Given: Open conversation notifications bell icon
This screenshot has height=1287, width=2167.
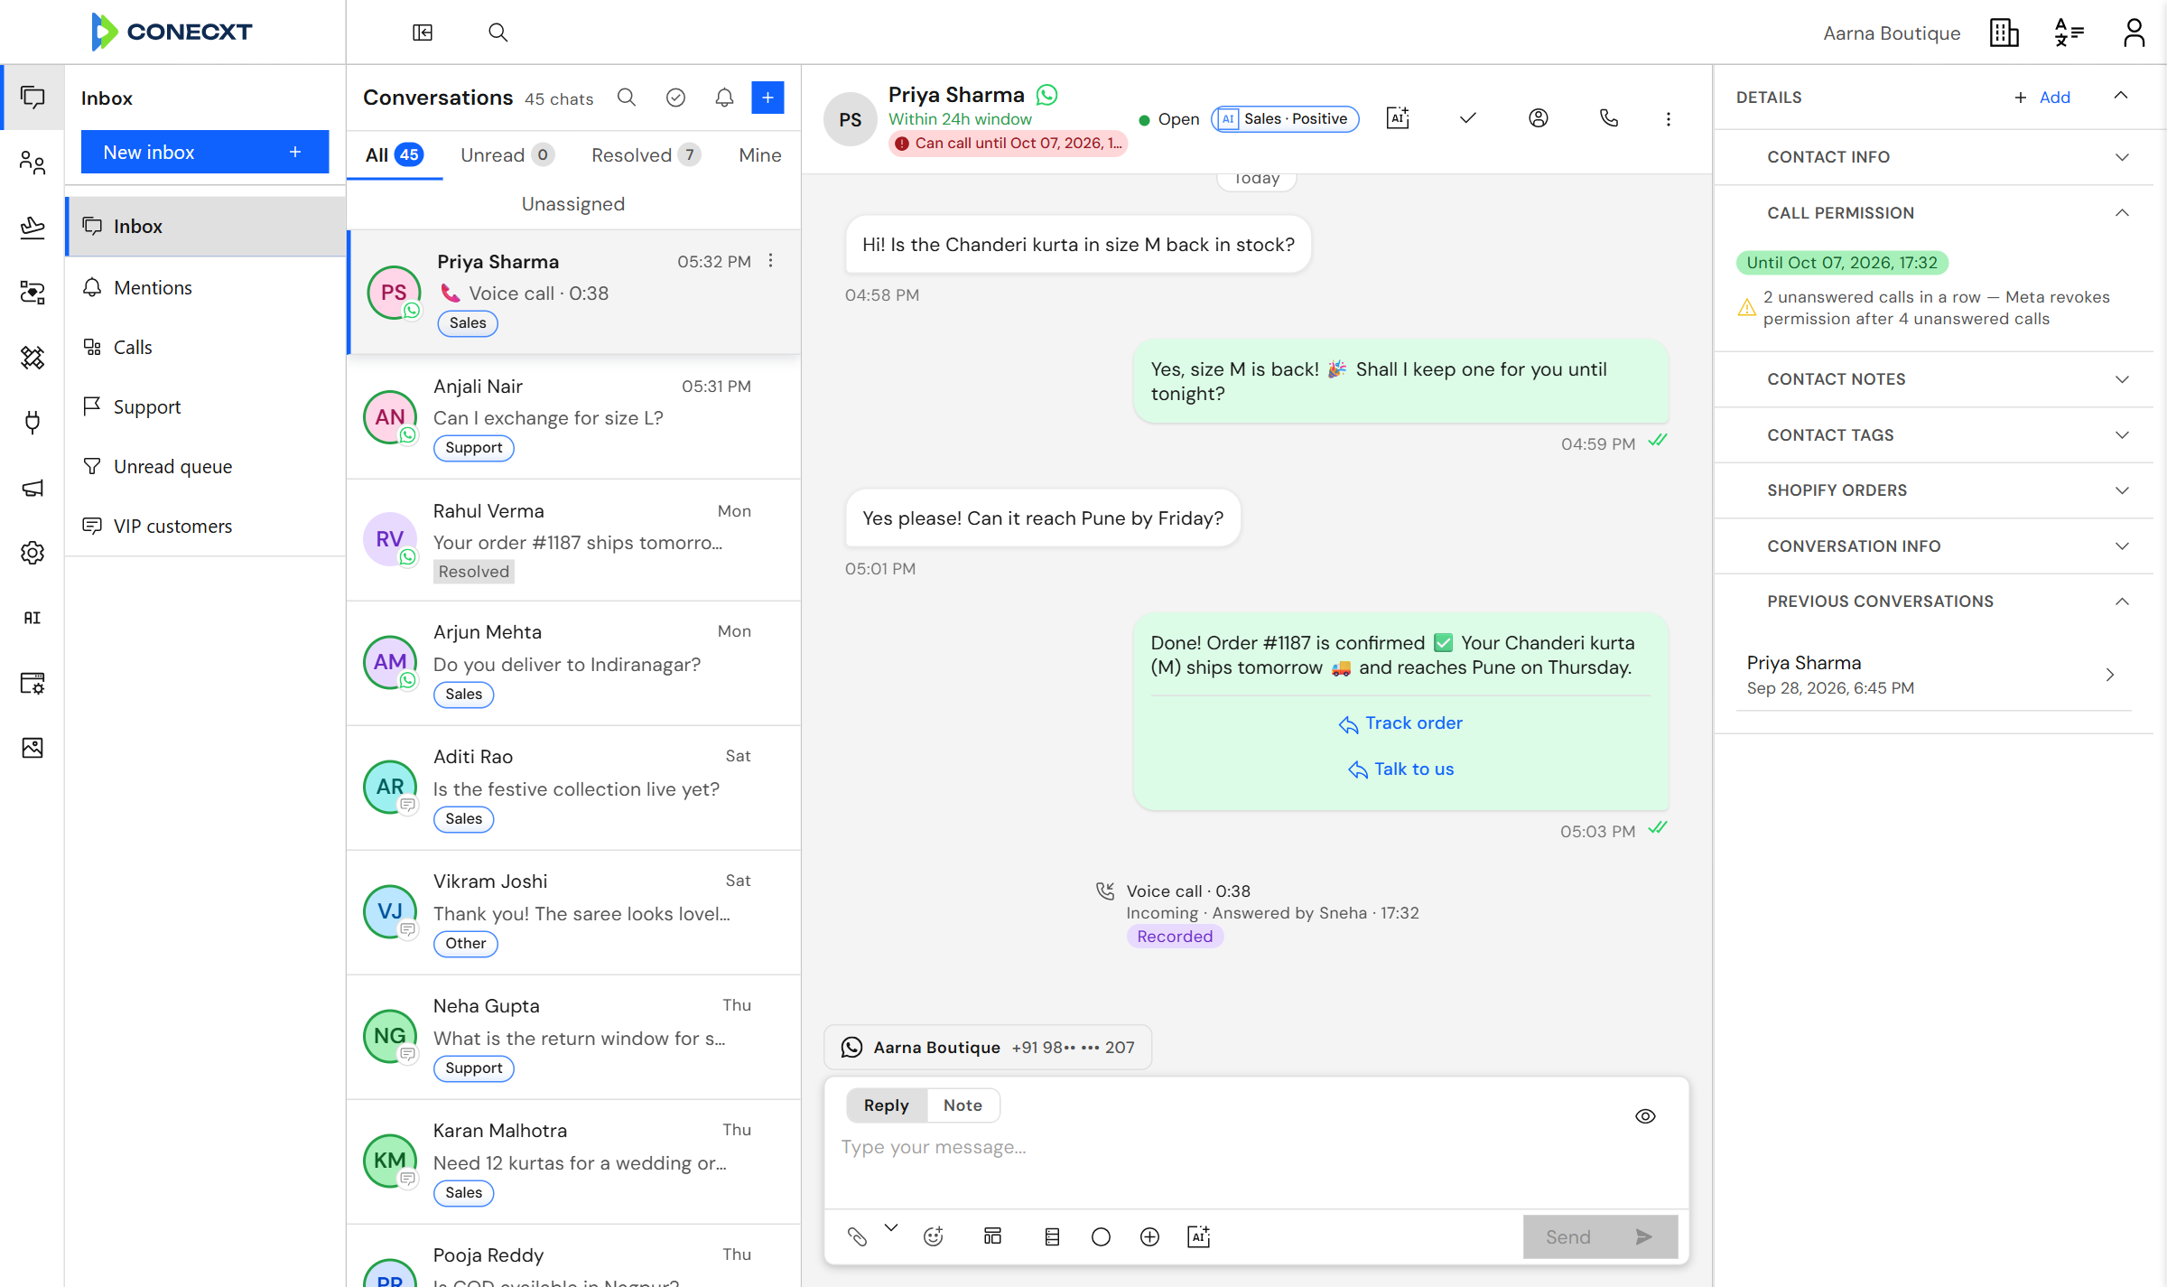Looking at the screenshot, I should [x=724, y=98].
